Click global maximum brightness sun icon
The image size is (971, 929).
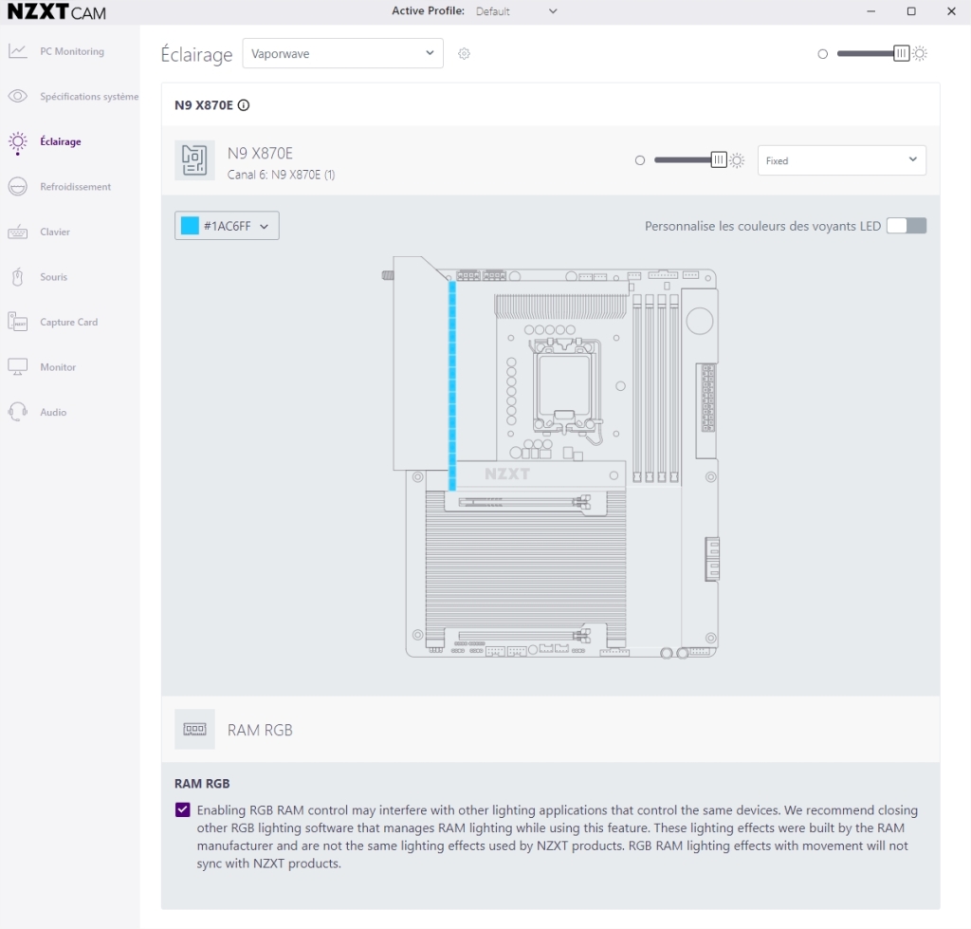coord(920,54)
